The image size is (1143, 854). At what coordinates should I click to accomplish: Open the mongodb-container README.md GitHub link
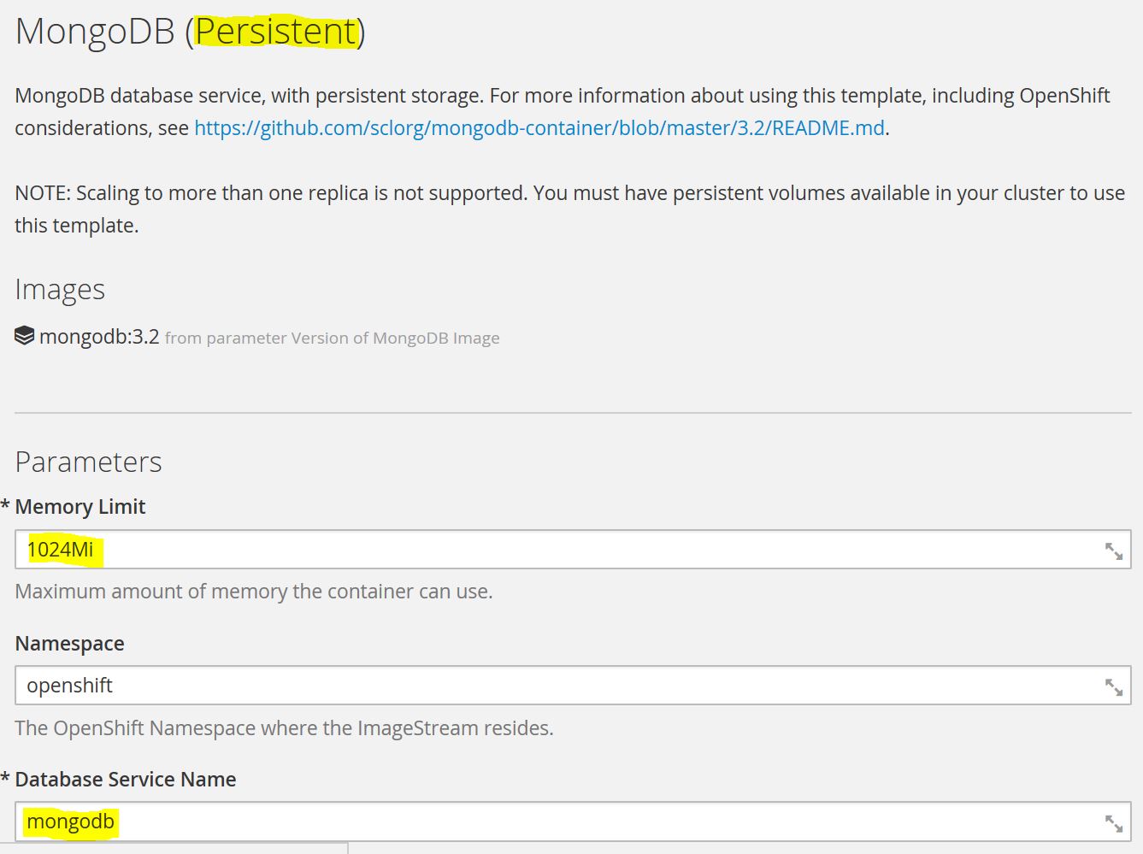tap(539, 128)
